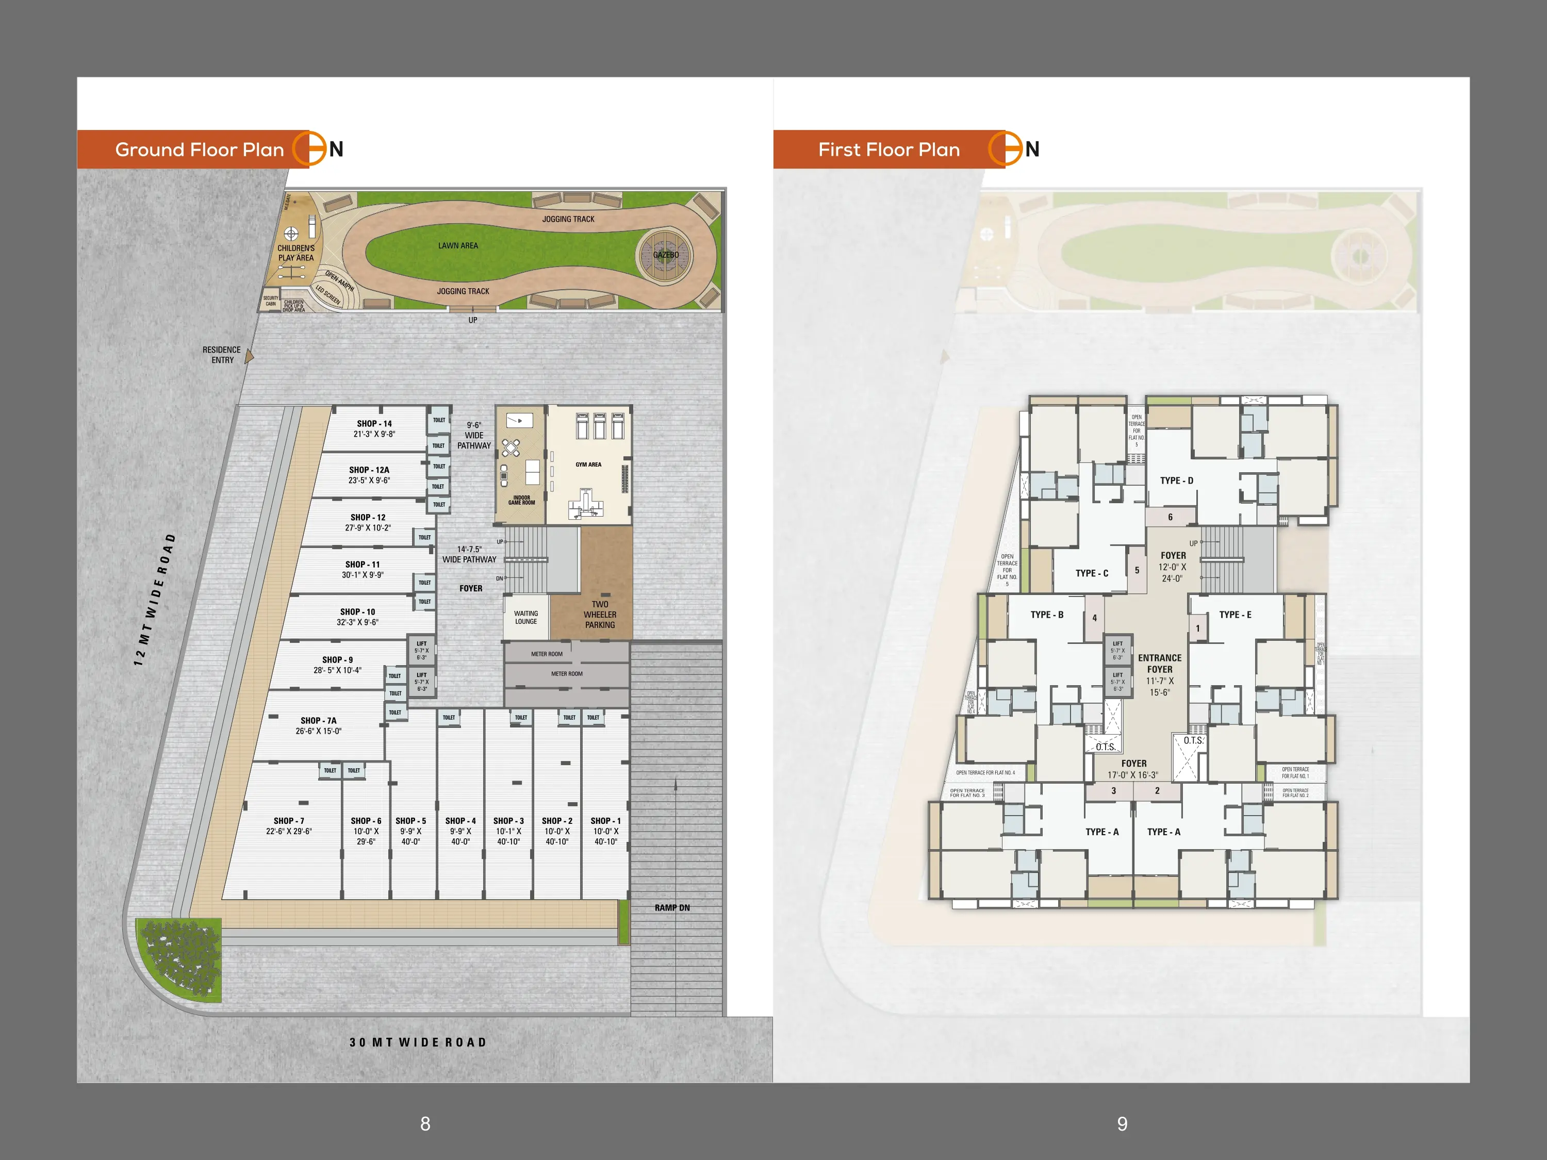Click the Ramp DN label
The height and width of the screenshot is (1160, 1547).
[672, 907]
